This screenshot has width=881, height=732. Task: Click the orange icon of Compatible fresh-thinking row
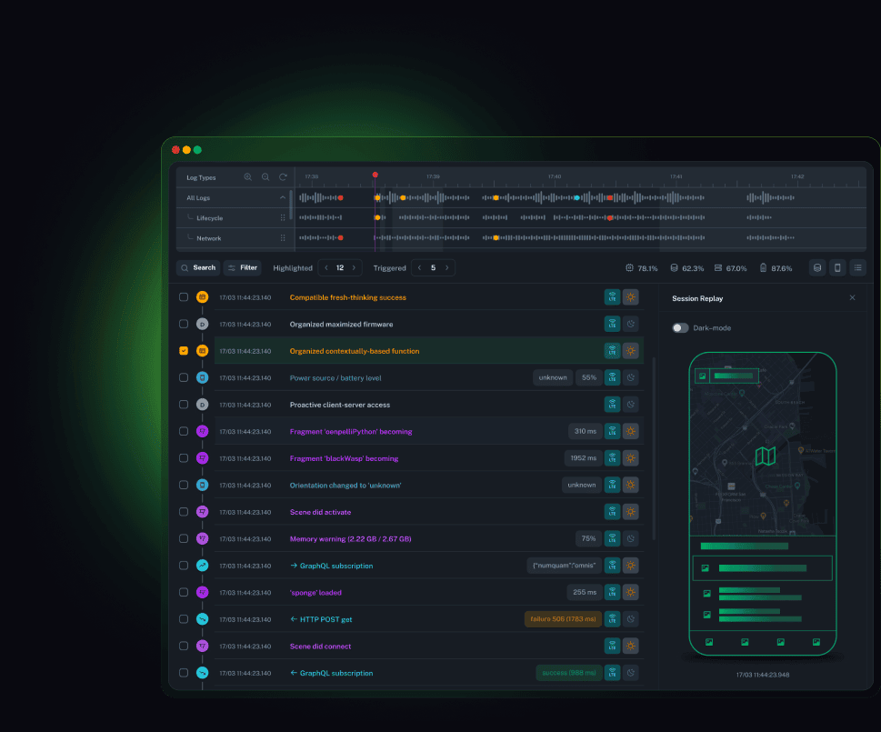[x=202, y=297]
